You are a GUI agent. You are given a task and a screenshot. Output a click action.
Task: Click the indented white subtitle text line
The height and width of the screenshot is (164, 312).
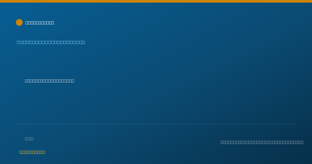[x=49, y=81]
